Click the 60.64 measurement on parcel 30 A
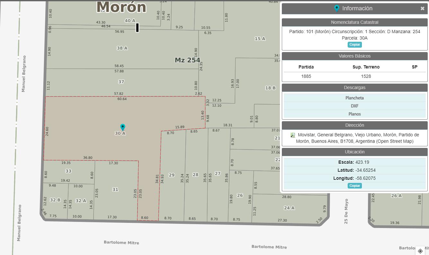 (x=122, y=99)
